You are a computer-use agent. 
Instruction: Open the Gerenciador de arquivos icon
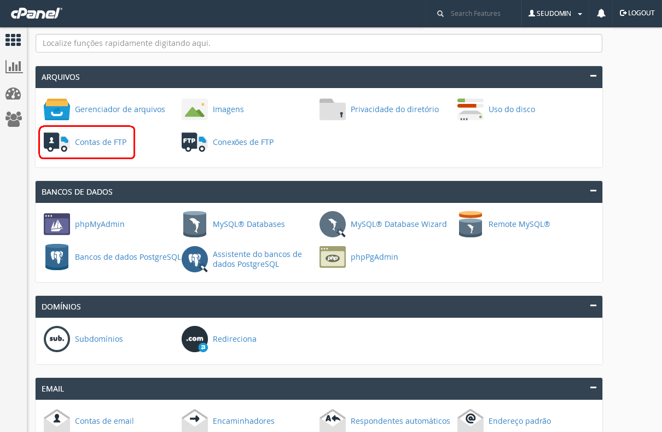pyautogui.click(x=57, y=109)
